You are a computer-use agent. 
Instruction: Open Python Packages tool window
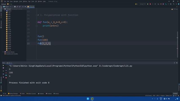pos(13,93)
